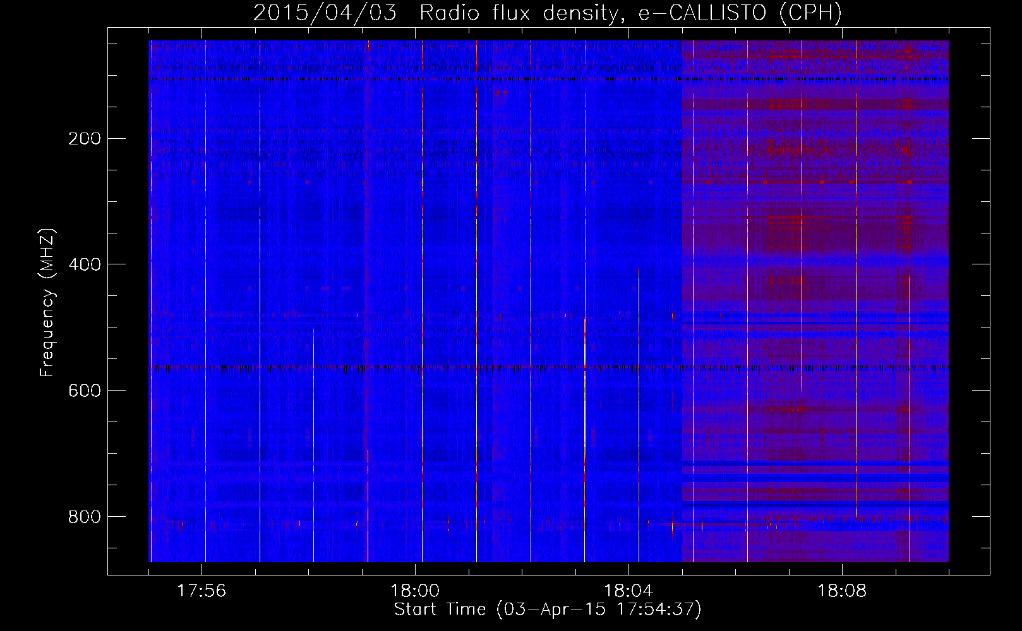Viewport: 1022px width, 631px height.
Task: Click the 800 frequency tick label
Action: [x=84, y=517]
